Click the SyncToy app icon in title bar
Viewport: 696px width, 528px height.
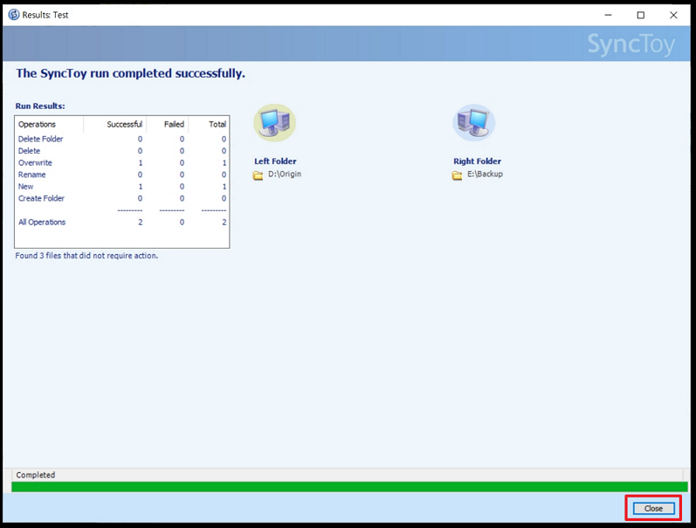click(14, 15)
